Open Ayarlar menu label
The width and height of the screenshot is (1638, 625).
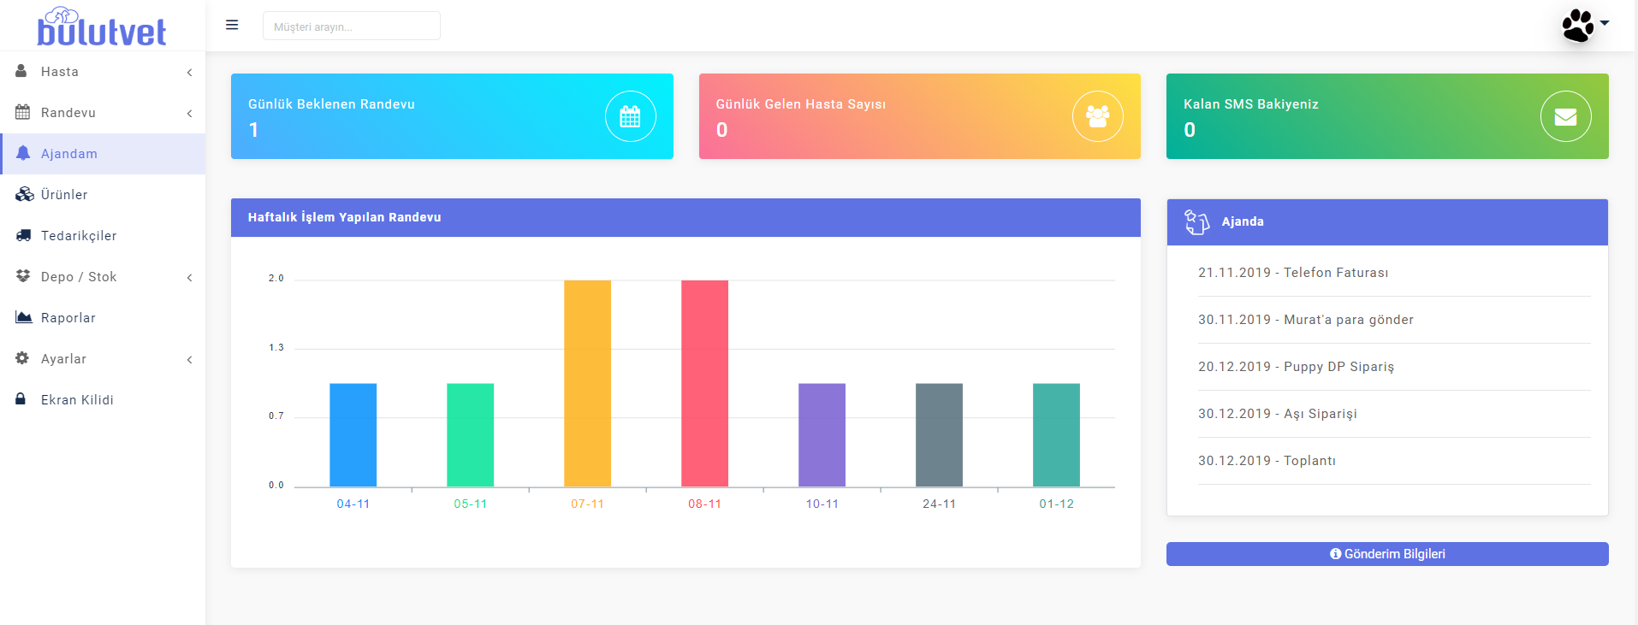tap(63, 359)
